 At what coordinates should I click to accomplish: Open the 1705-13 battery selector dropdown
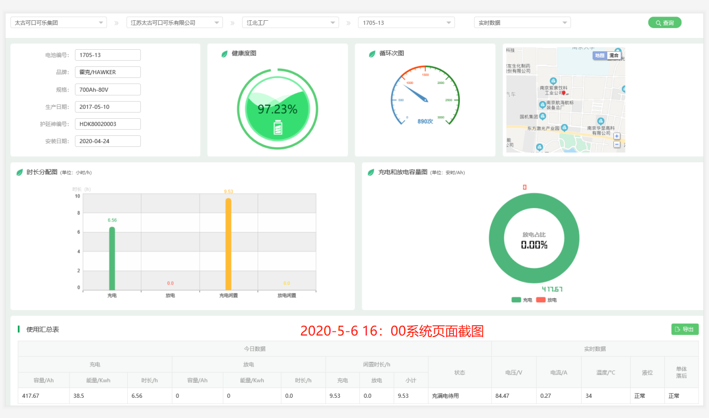(406, 23)
